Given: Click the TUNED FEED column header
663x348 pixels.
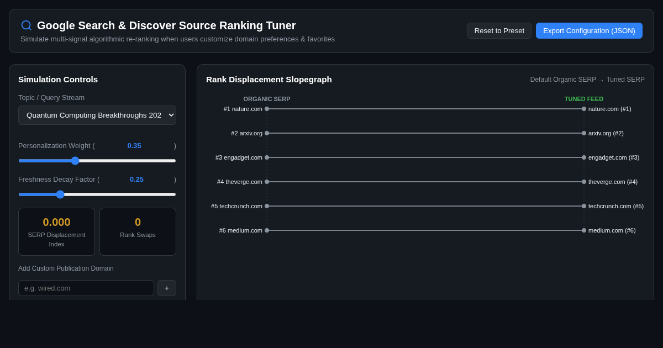Looking at the screenshot, I should [584, 99].
